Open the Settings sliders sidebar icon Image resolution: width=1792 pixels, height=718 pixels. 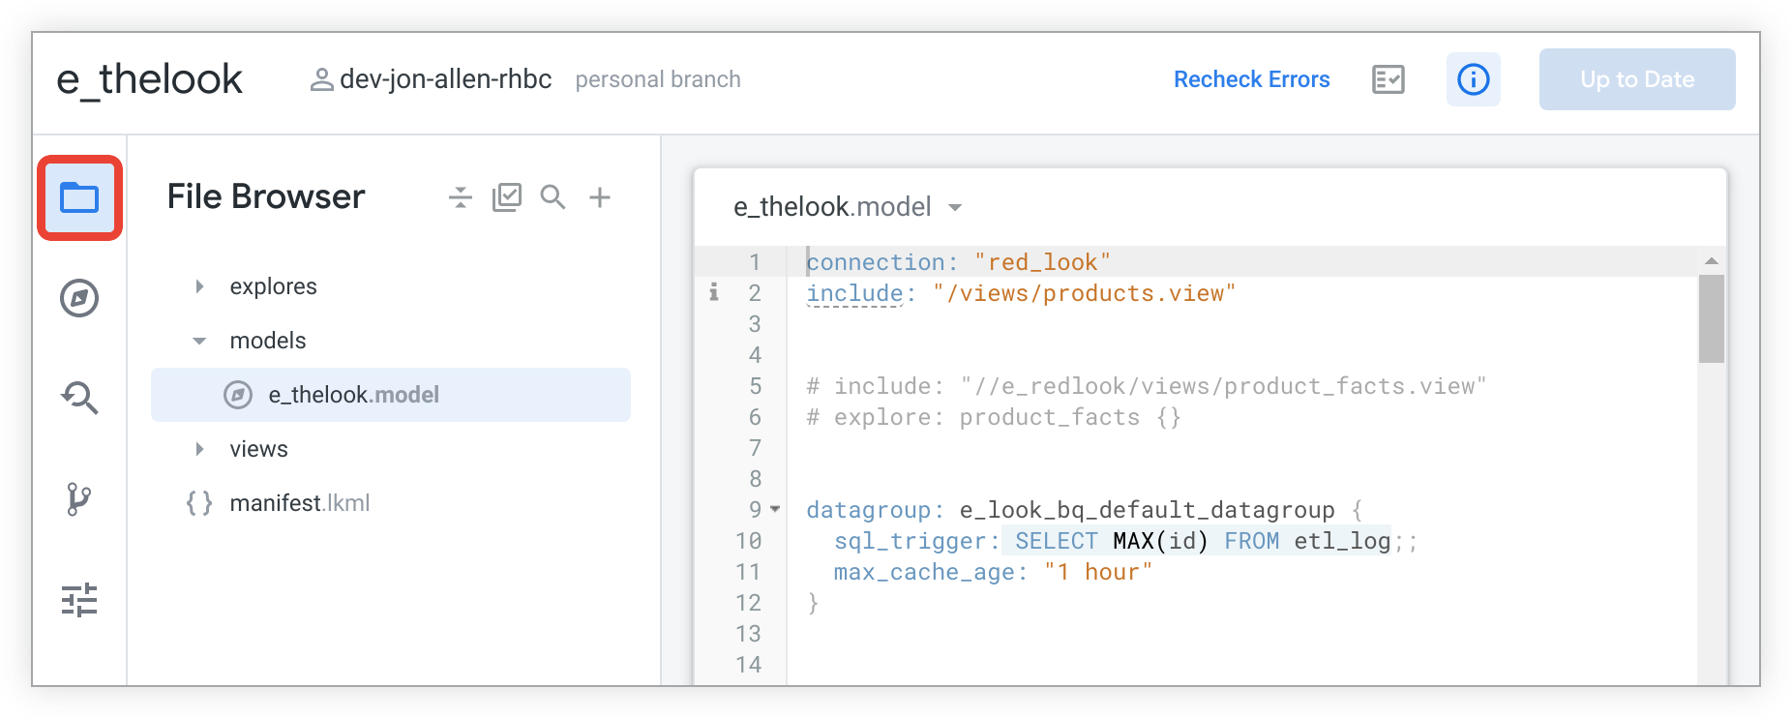point(79,600)
